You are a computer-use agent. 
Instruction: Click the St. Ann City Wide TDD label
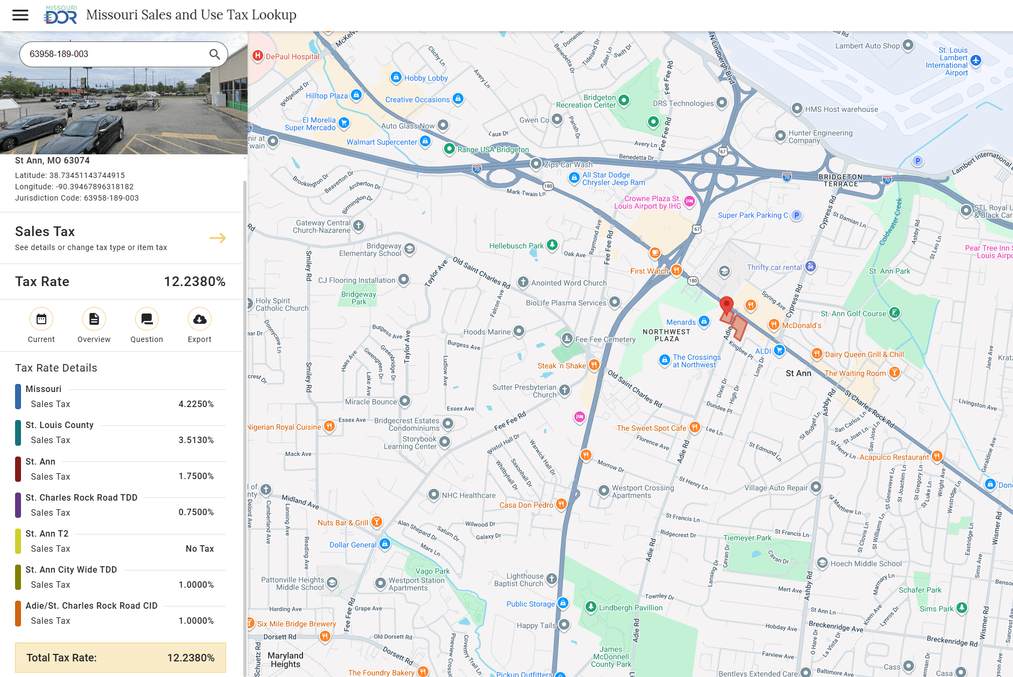72,570
